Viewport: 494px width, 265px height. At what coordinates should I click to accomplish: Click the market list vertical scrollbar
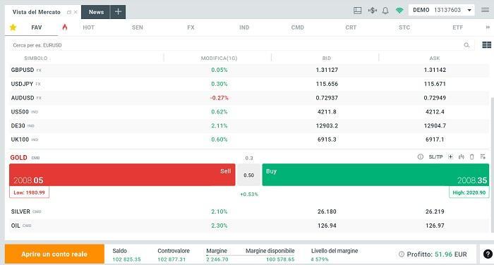coord(492,165)
